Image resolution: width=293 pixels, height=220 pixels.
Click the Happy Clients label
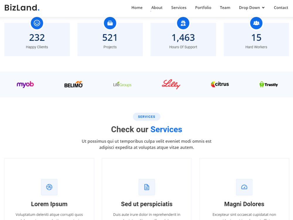(37, 47)
